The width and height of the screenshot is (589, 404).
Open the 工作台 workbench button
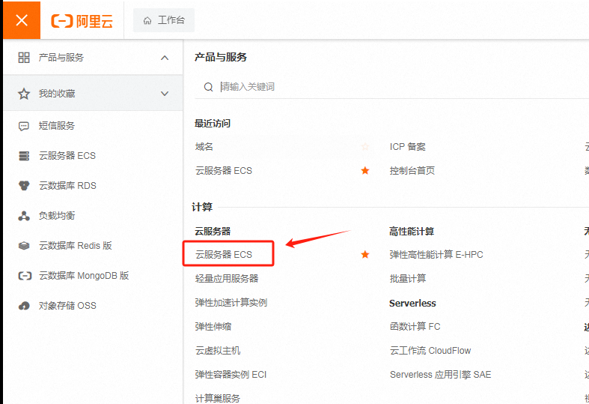click(x=164, y=20)
